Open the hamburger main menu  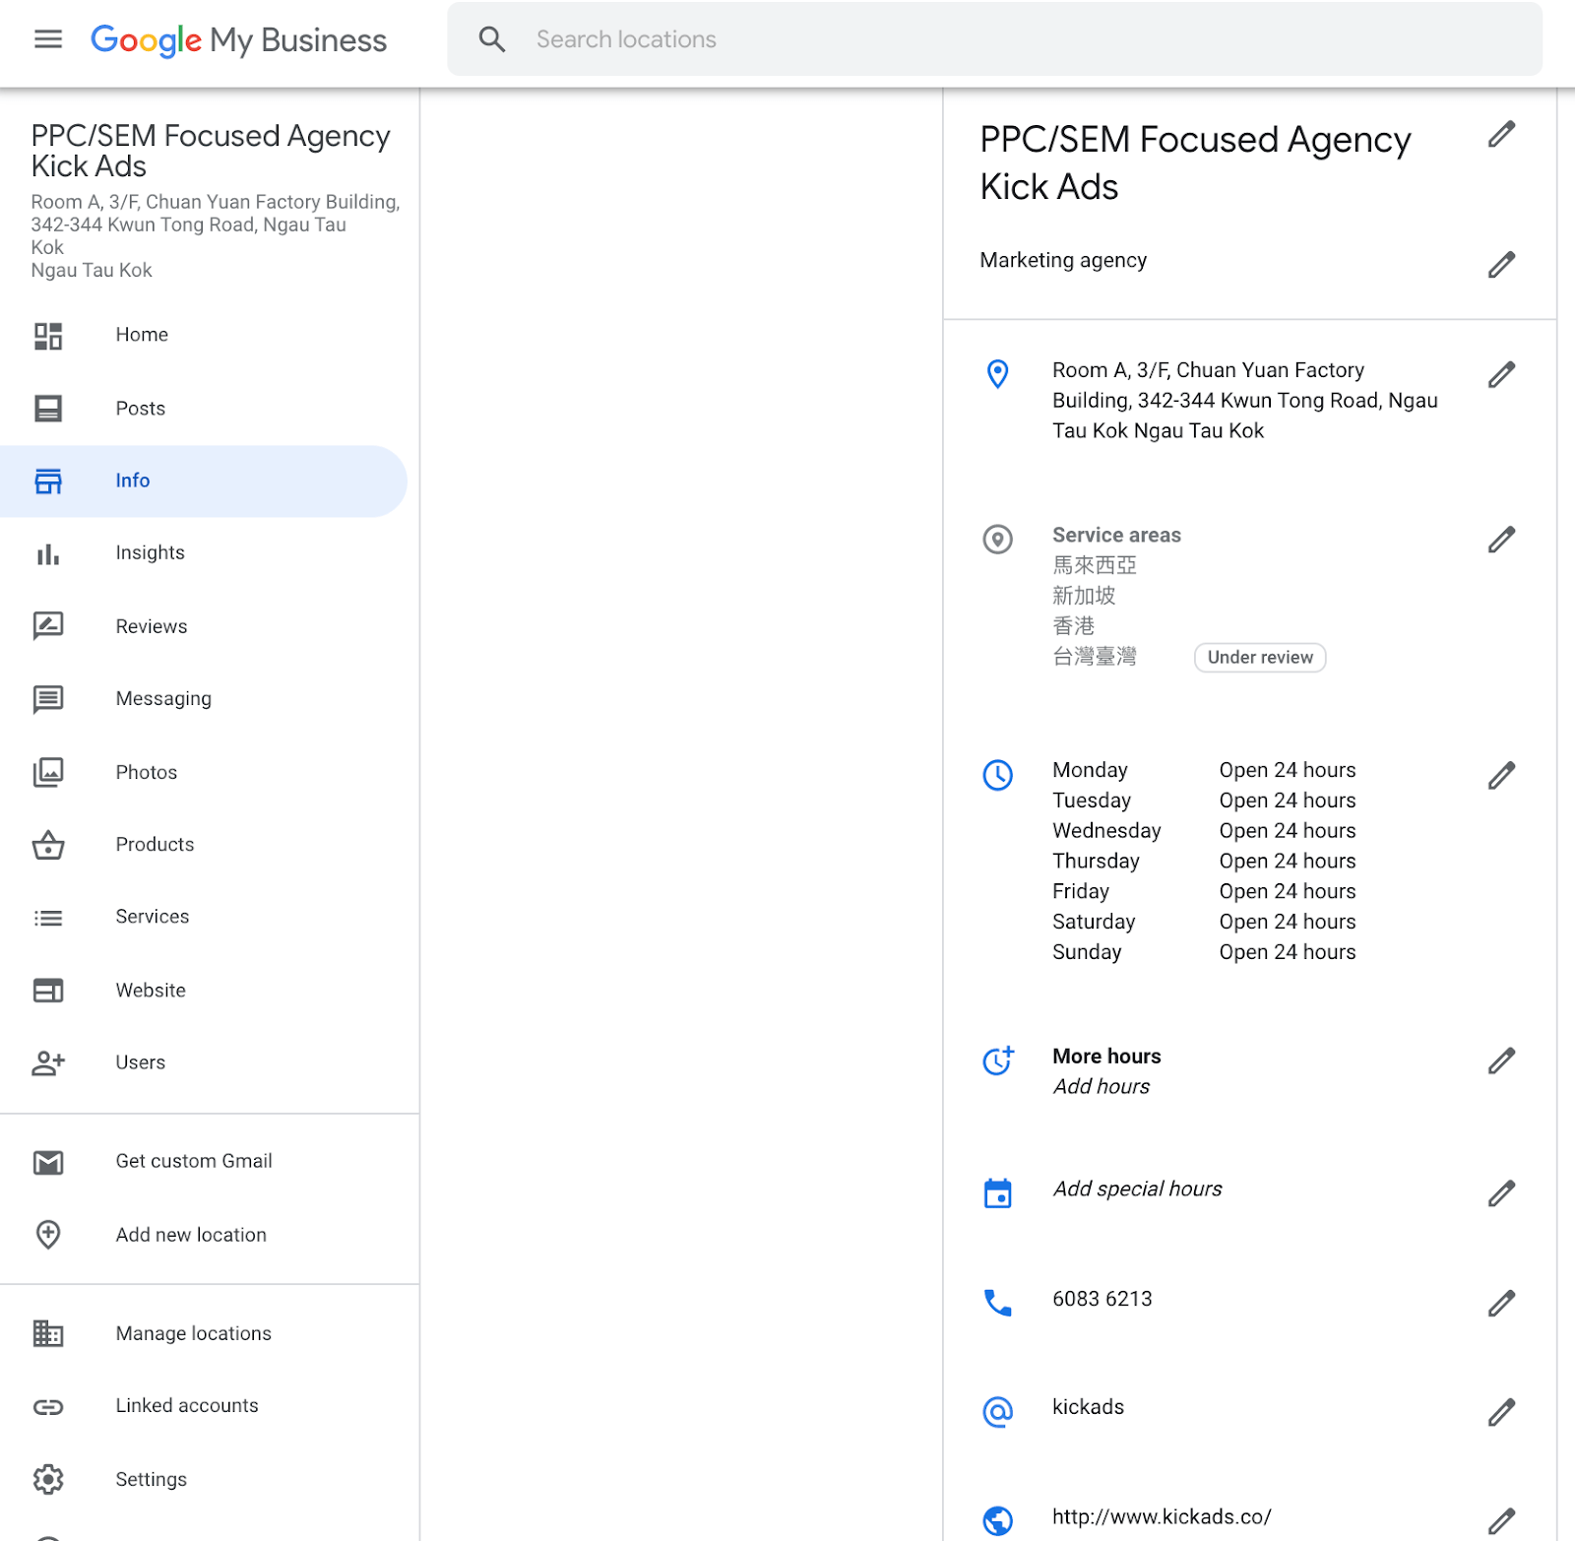(x=47, y=39)
